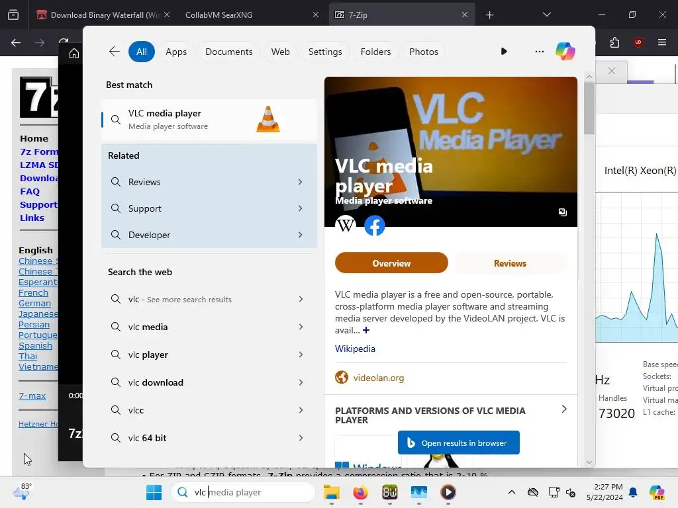Viewport: 678px width, 508px height.
Task: Click 'vlc - See more search results'
Action: point(209,299)
